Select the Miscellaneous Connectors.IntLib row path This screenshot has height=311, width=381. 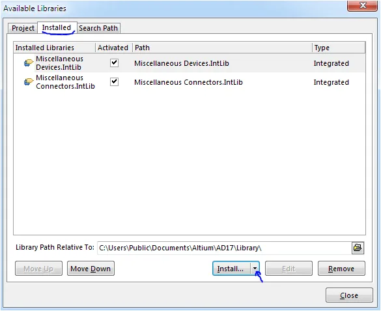pos(188,82)
